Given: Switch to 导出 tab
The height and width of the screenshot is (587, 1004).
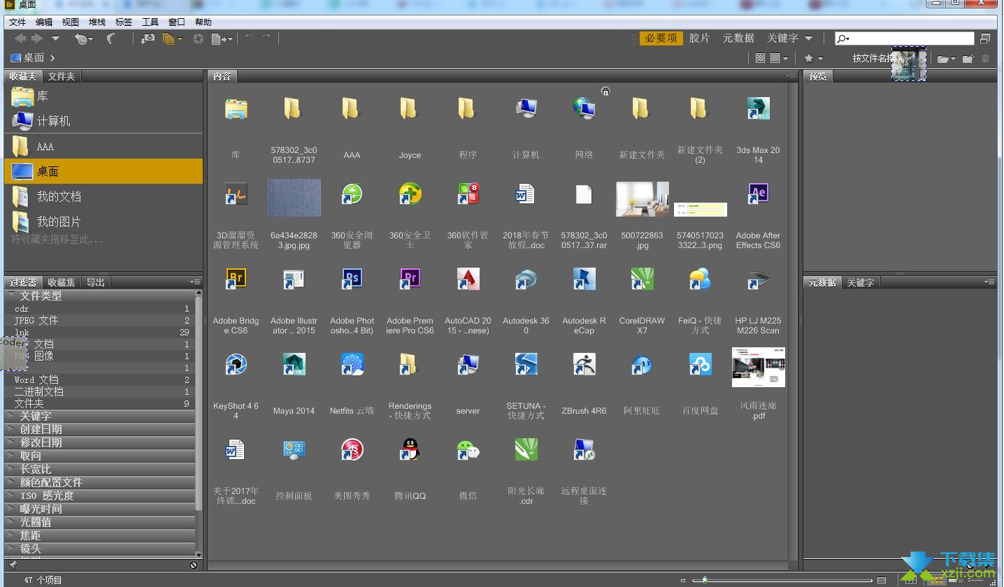Looking at the screenshot, I should tap(96, 282).
